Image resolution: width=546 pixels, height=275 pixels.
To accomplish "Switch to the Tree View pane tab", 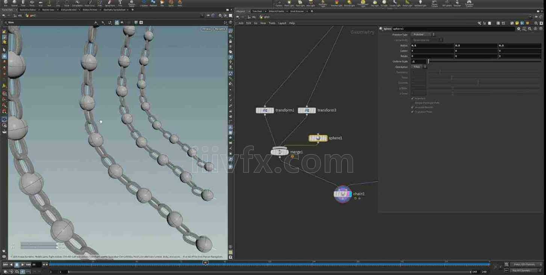I will pos(257,11).
